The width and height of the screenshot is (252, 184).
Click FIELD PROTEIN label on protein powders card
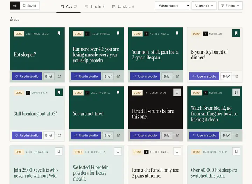(95, 152)
